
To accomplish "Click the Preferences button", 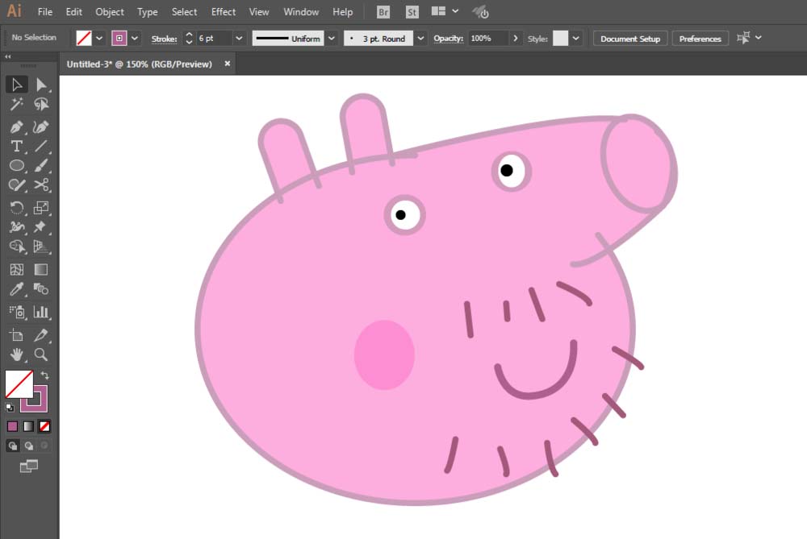I will [700, 39].
